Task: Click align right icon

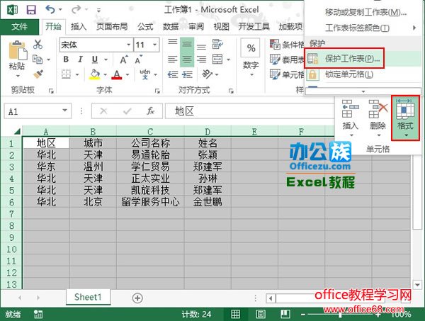Action: [x=201, y=59]
